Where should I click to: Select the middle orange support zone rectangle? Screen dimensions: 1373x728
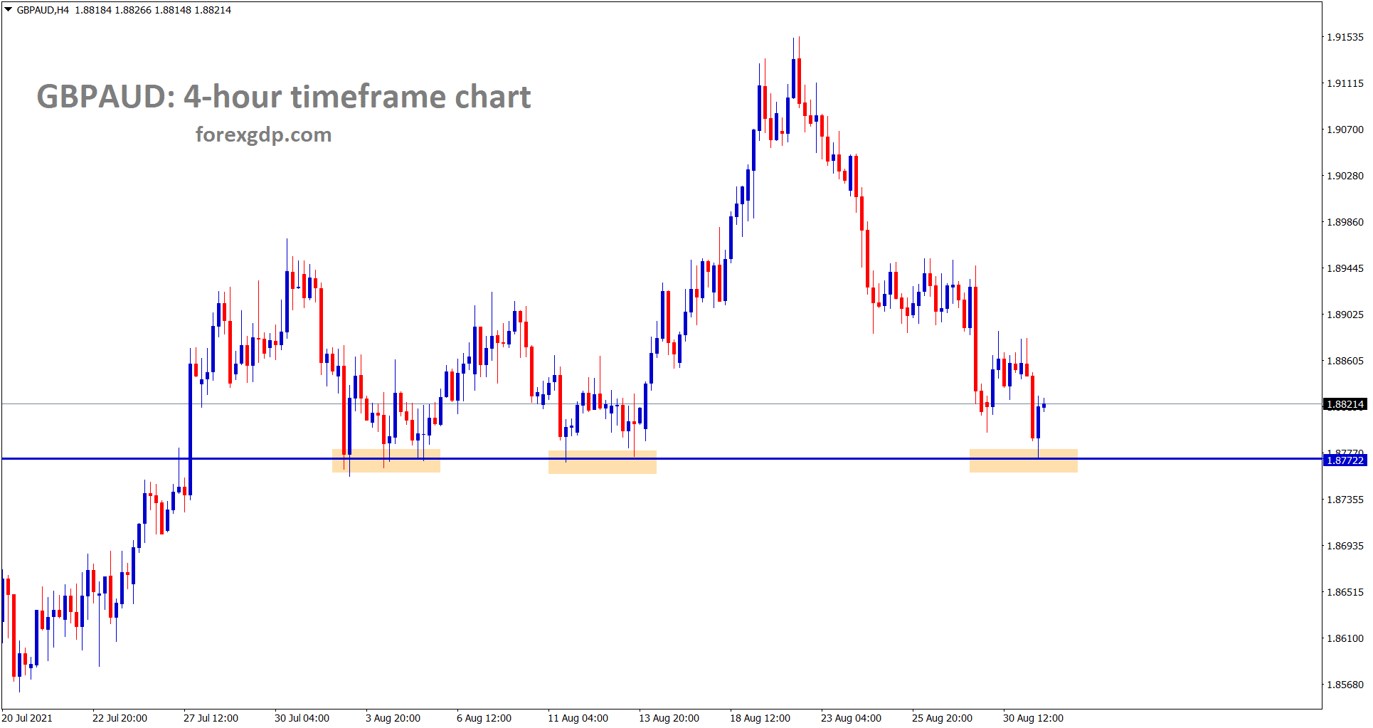(x=603, y=462)
